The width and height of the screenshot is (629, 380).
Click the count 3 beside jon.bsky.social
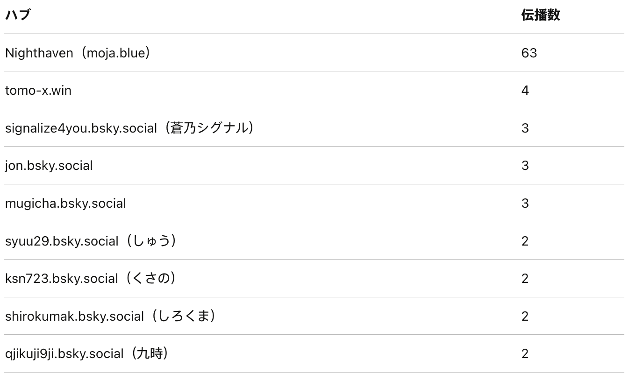(525, 166)
